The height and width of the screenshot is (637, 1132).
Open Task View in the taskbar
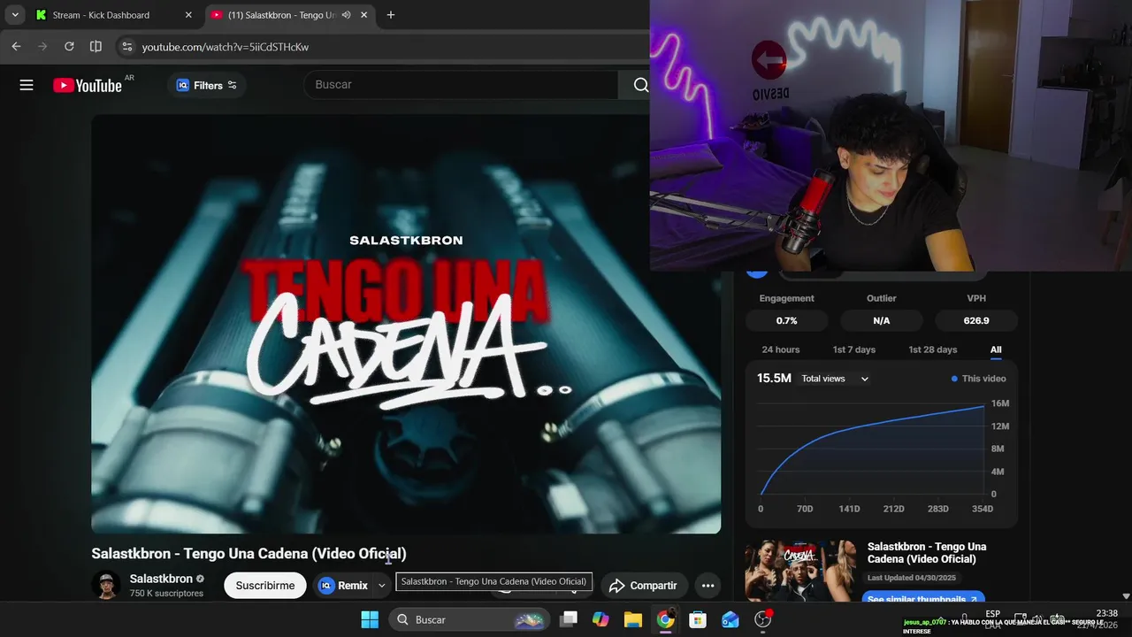point(569,619)
